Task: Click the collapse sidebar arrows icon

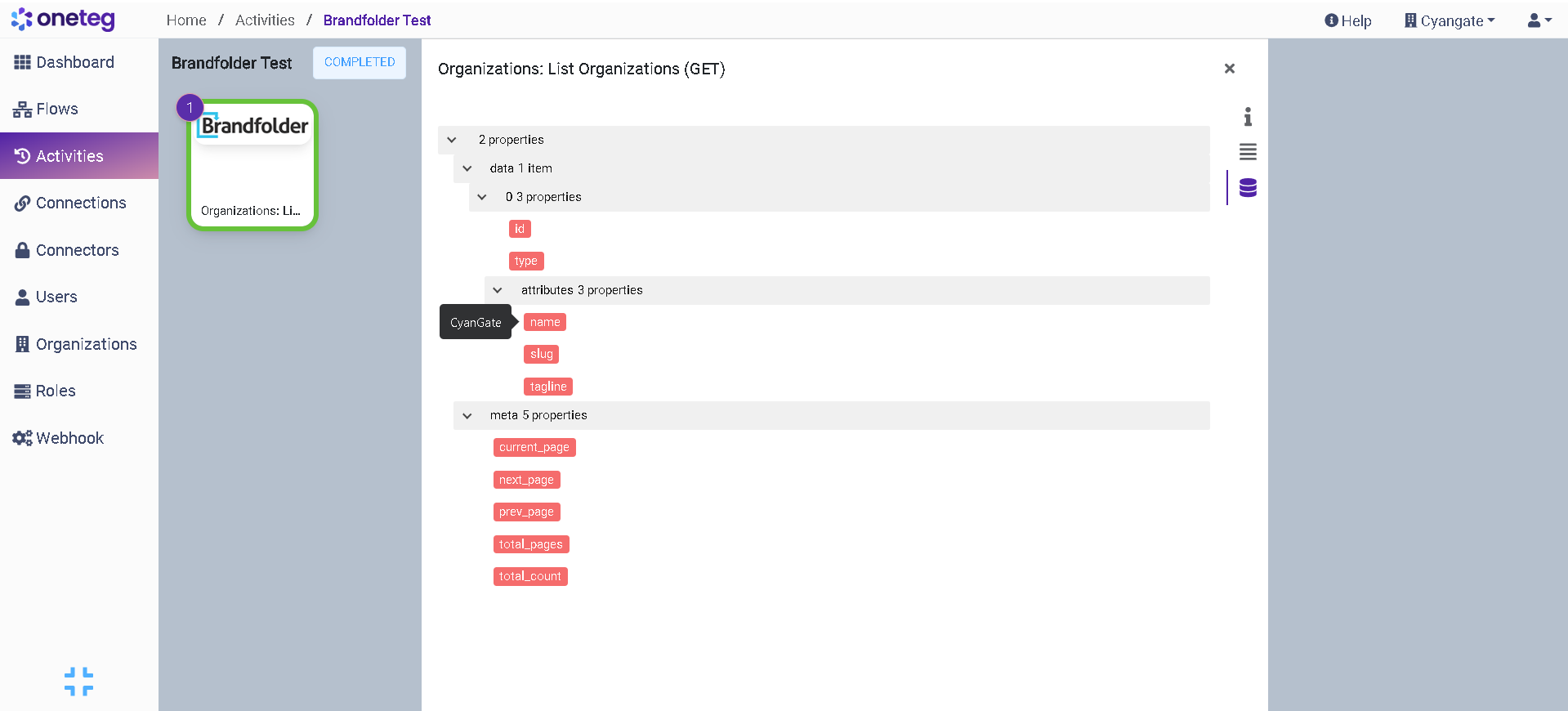Action: [x=78, y=682]
